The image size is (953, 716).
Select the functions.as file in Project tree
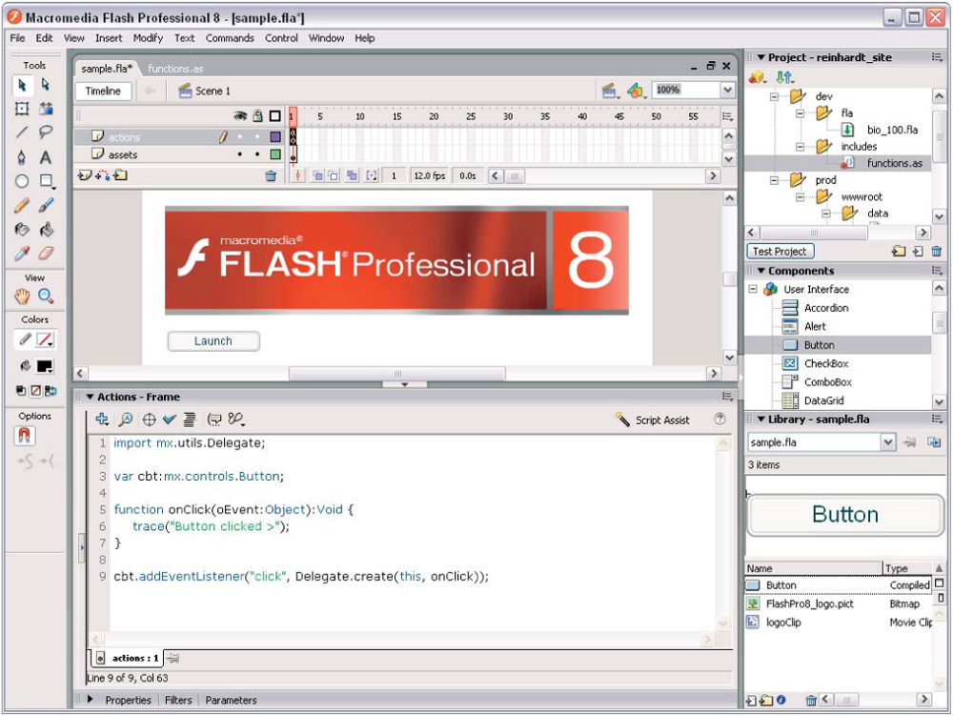(x=894, y=163)
